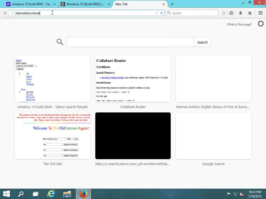Image resolution: width=266 pixels, height=199 pixels.
Task: Switch to Windows 10 (Build 9845) archive tab
Action: point(85,4)
